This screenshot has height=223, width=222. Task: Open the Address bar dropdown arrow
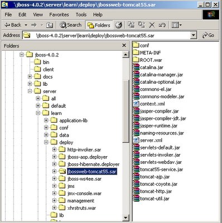click(194, 35)
